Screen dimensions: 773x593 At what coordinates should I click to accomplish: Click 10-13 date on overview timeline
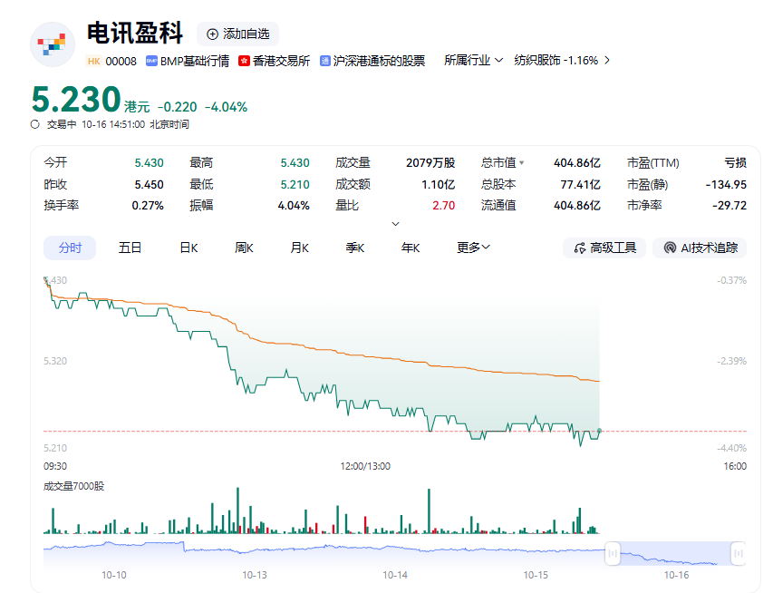[x=255, y=575]
